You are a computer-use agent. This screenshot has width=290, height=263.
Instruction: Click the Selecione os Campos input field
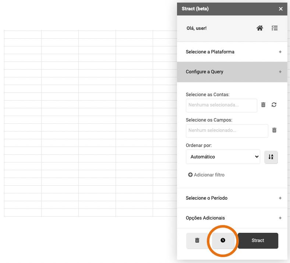coord(227,130)
